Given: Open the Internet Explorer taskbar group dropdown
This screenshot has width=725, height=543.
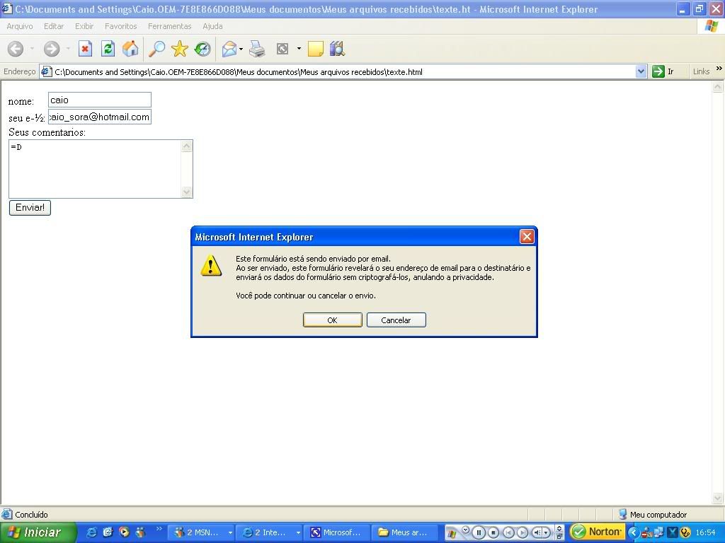Looking at the screenshot, I should click(298, 533).
